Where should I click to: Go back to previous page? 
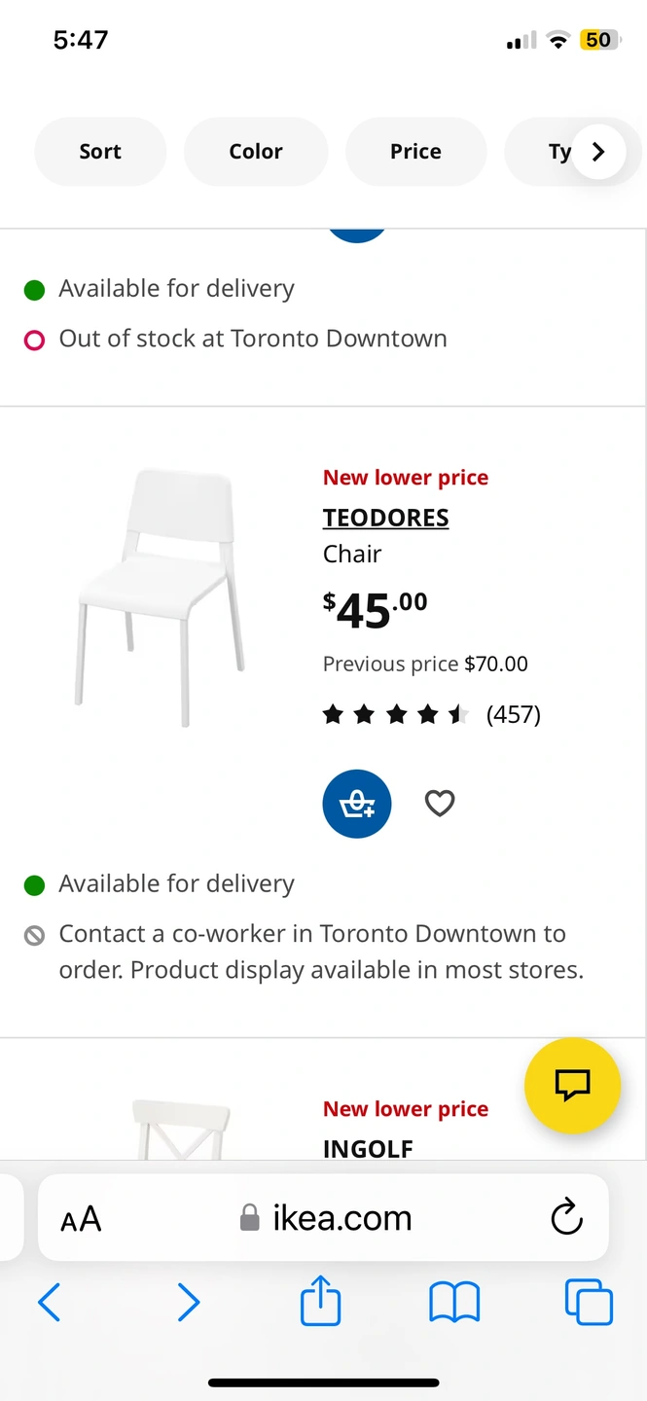pos(49,1302)
